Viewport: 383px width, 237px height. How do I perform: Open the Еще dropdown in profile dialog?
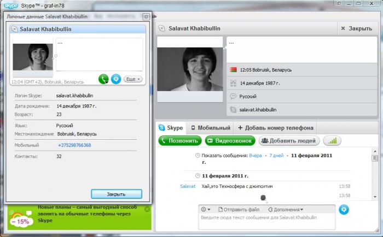pyautogui.click(x=133, y=79)
